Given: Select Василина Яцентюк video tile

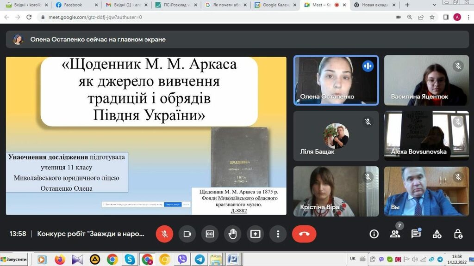Looking at the screenshot, I should [x=423, y=80].
